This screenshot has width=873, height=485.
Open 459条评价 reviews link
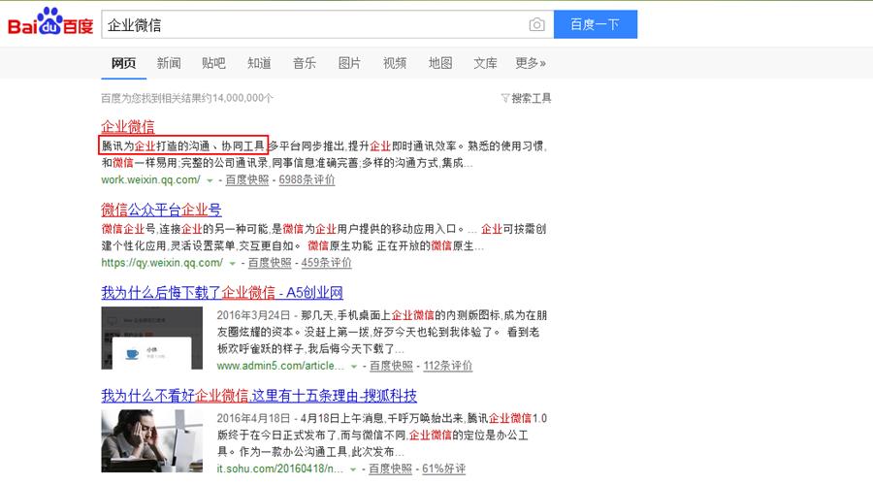326,262
